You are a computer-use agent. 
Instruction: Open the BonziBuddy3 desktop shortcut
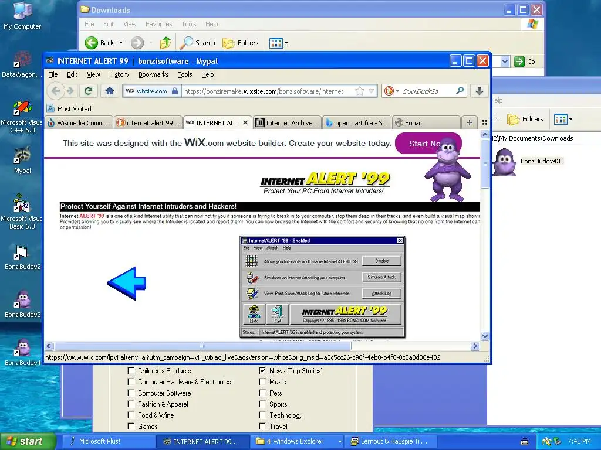(22, 304)
